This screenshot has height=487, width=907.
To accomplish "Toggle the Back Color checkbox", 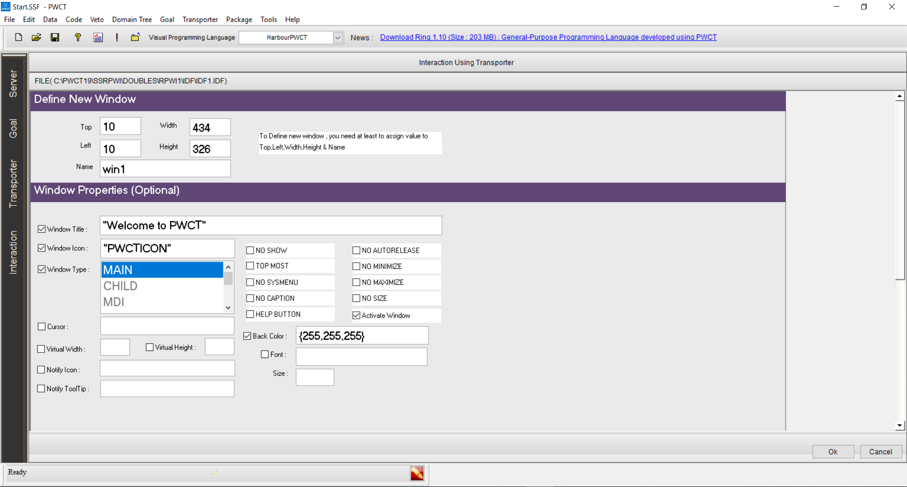I will point(247,336).
